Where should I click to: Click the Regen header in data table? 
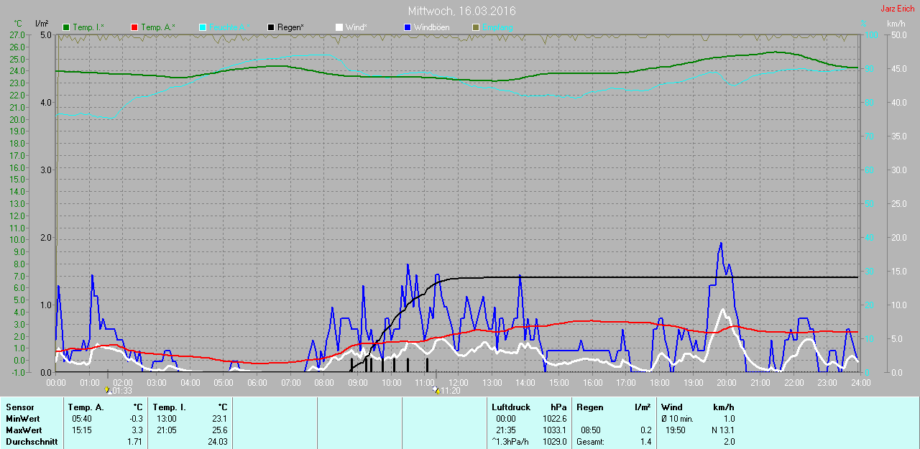pos(589,407)
